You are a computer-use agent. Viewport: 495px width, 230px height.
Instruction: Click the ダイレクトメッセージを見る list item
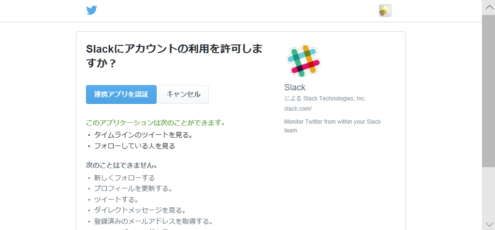pos(140,210)
